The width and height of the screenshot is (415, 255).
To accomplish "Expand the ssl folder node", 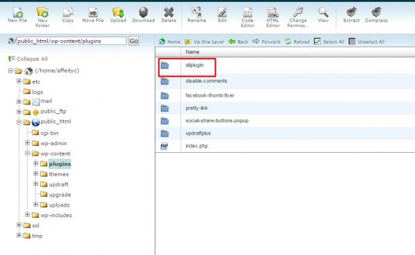I will [x=19, y=225].
